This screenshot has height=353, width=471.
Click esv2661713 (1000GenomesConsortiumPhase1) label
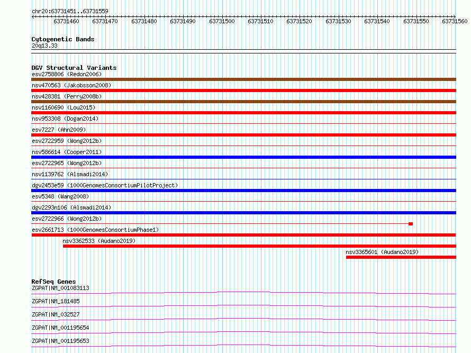point(95,230)
